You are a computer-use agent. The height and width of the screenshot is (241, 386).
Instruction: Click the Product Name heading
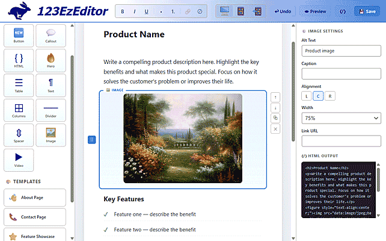(134, 34)
